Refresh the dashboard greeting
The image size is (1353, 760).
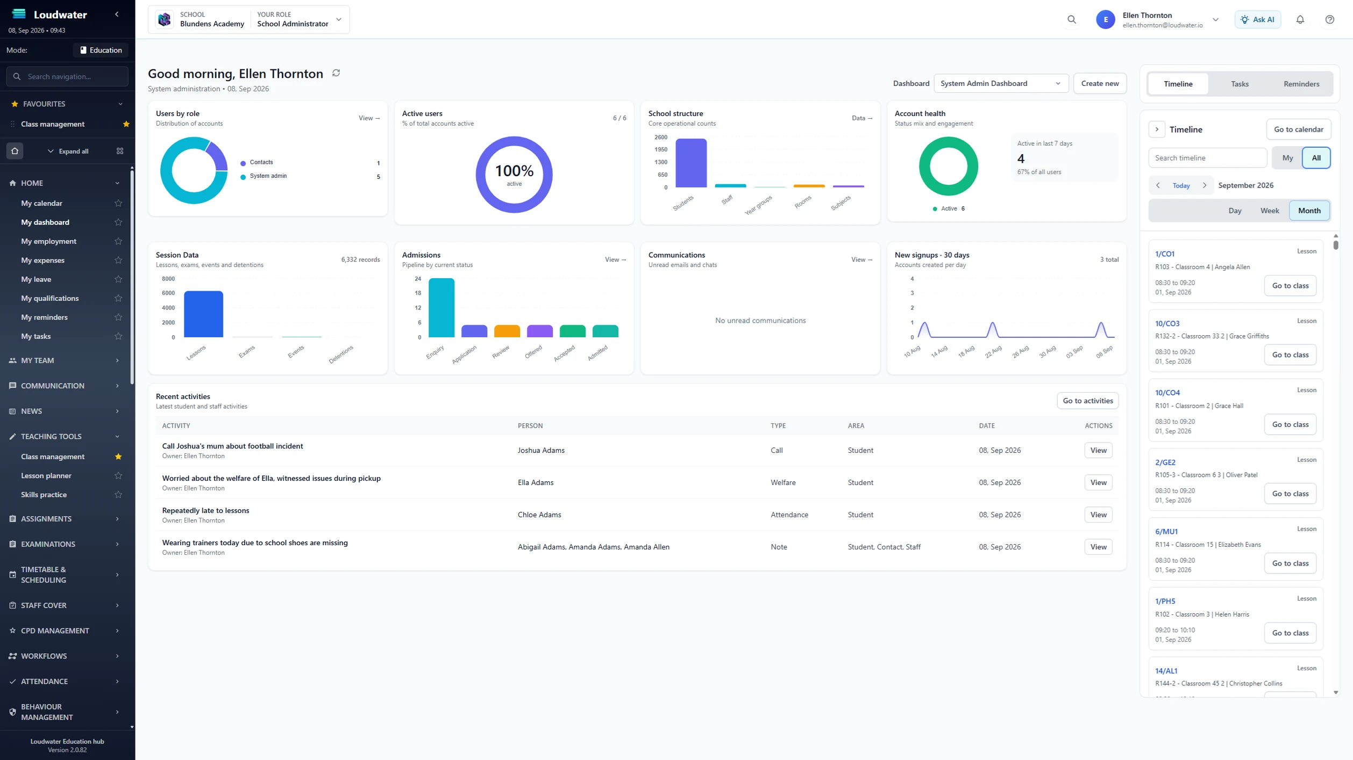[336, 73]
